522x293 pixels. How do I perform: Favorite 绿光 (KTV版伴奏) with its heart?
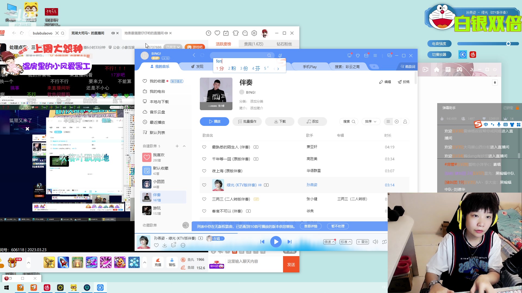(x=204, y=185)
